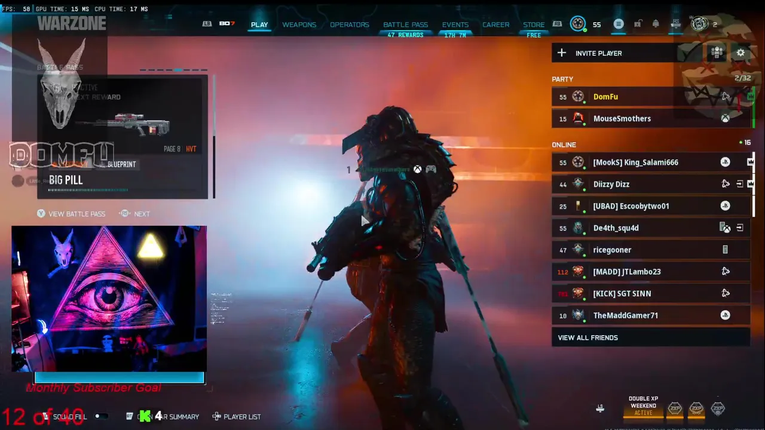This screenshot has width=765, height=430.
Task: Toggle the SQUAD FILL switch
Action: pyautogui.click(x=101, y=416)
